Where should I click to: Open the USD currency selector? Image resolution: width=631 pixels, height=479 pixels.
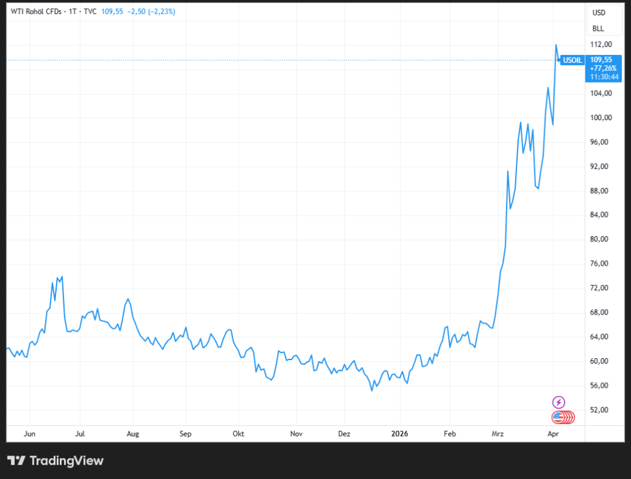pos(598,12)
